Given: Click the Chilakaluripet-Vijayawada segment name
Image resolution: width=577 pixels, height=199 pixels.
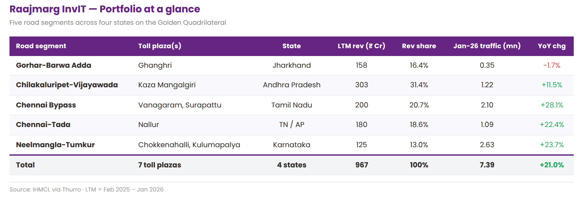Looking at the screenshot, I should [67, 85].
